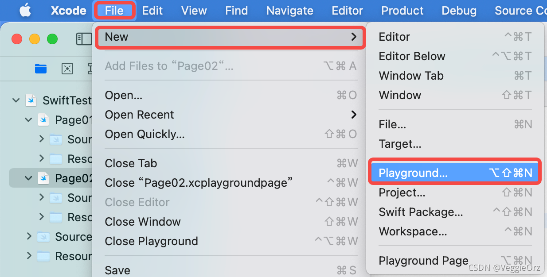Viewport: 547px width, 277px height.
Task: Select Target… in New submenu
Action: point(455,144)
